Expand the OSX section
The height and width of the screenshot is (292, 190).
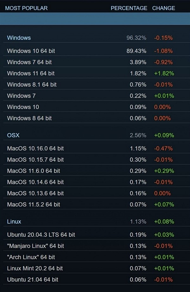click(x=13, y=135)
